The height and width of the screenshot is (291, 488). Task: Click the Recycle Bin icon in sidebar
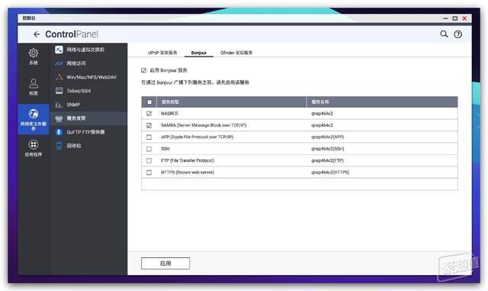59,146
